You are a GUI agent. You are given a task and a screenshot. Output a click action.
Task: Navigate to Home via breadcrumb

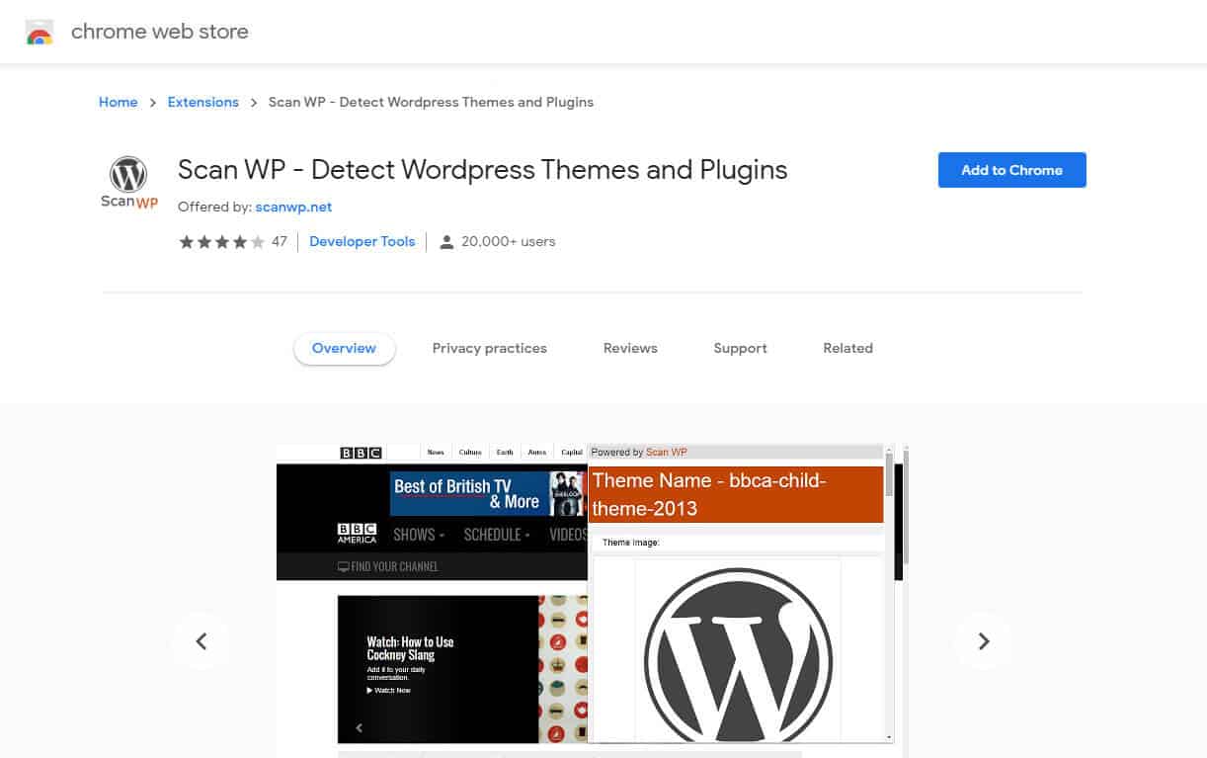(118, 102)
